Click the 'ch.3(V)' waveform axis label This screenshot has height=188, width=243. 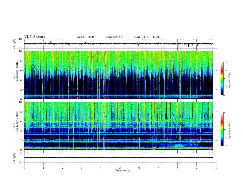tap(15, 158)
